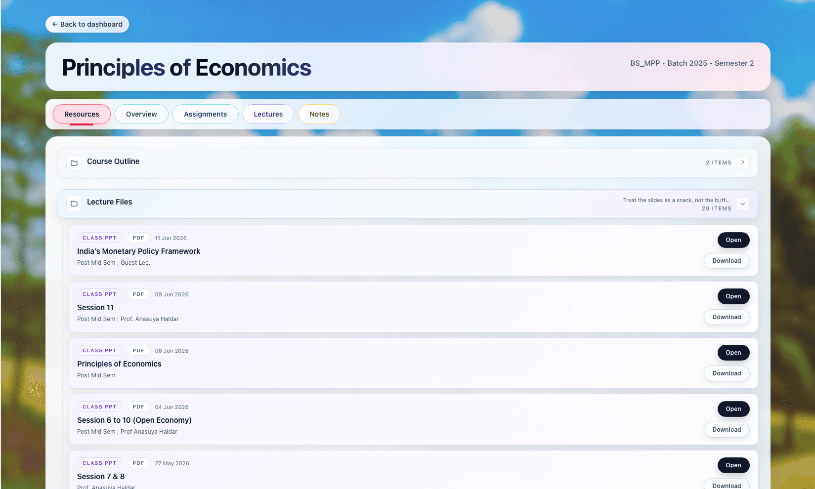Click the "Session 11" title
Image resolution: width=815 pixels, height=489 pixels.
click(95, 308)
